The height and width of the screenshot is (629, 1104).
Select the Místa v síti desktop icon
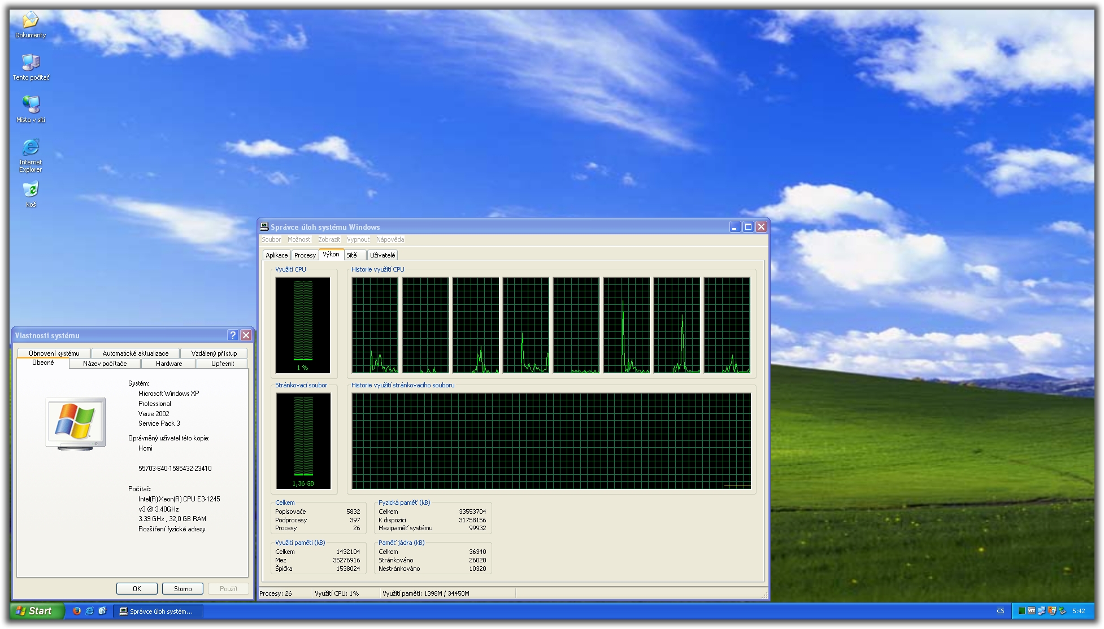31,109
